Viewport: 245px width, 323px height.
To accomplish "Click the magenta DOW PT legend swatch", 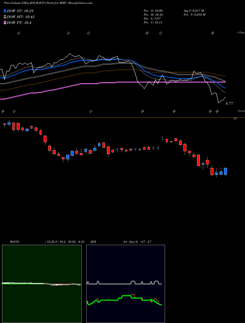I will (x=5, y=23).
